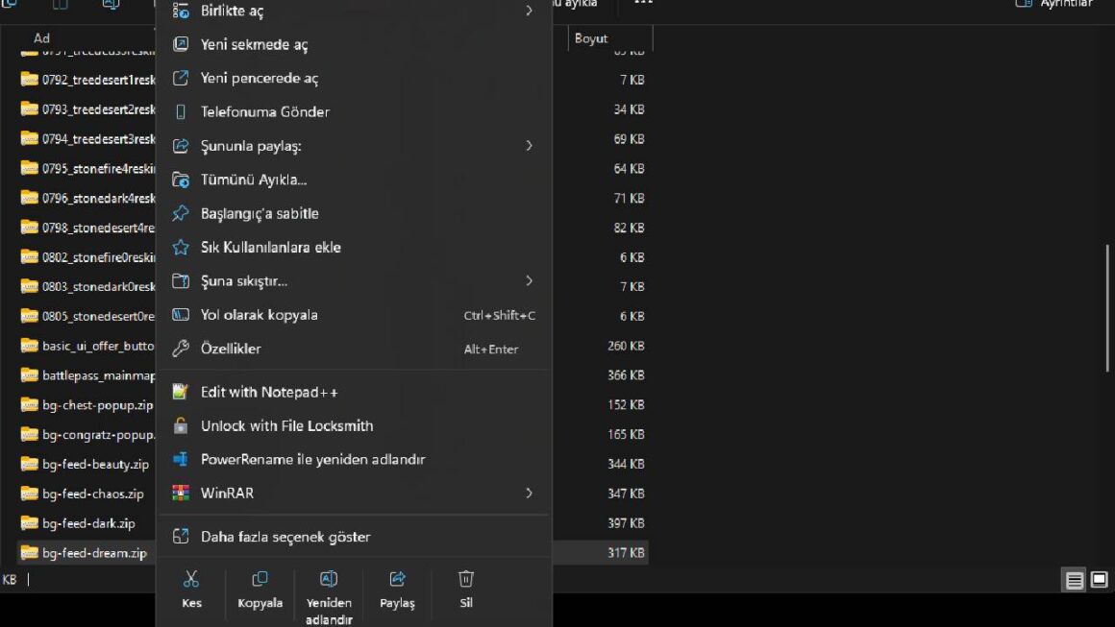Click the Sil trash icon

click(x=466, y=579)
